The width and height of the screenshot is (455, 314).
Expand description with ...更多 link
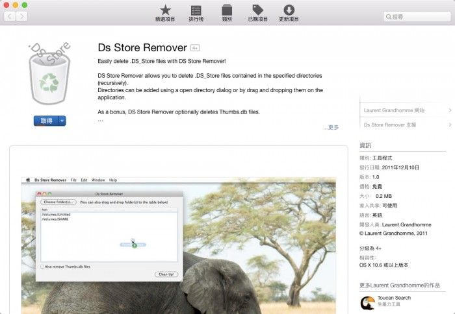tap(331, 127)
